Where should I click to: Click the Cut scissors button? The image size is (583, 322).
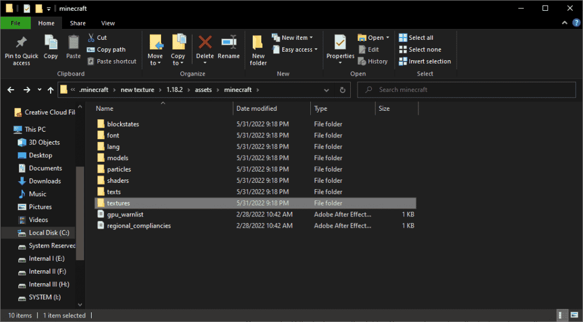point(97,37)
